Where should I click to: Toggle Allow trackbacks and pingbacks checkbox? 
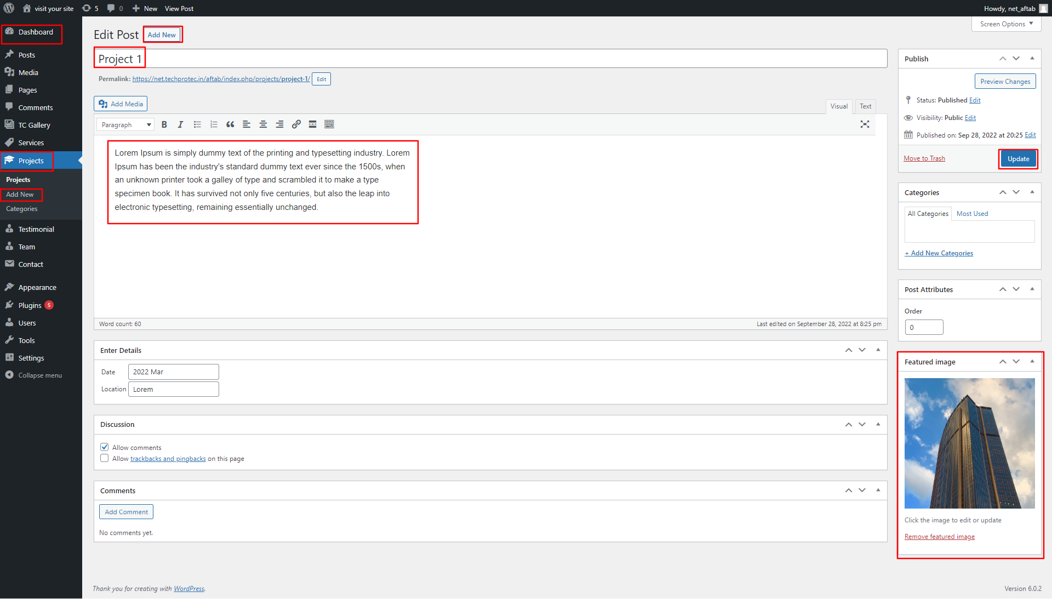coord(105,458)
